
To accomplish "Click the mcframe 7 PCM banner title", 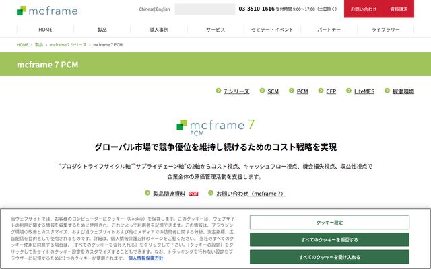I will pos(48,65).
